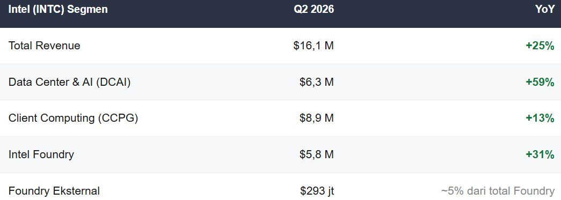561x200 pixels.
Task: Click the Intel (INTC) Segmen column header
Action: 58,9
